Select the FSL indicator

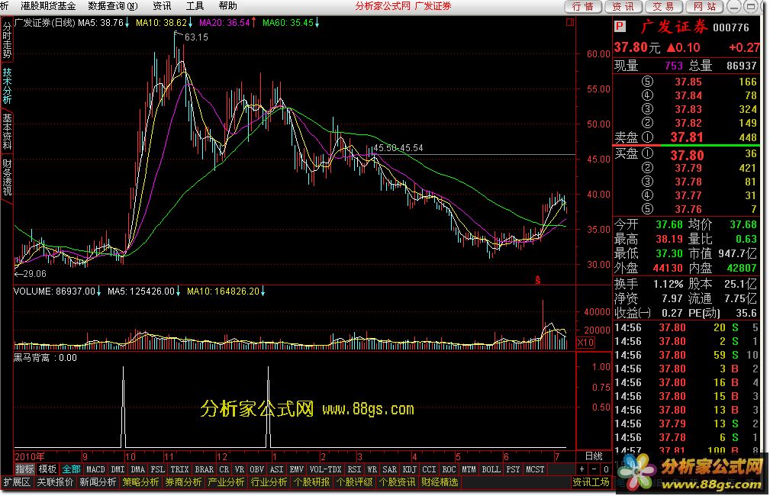158,469
